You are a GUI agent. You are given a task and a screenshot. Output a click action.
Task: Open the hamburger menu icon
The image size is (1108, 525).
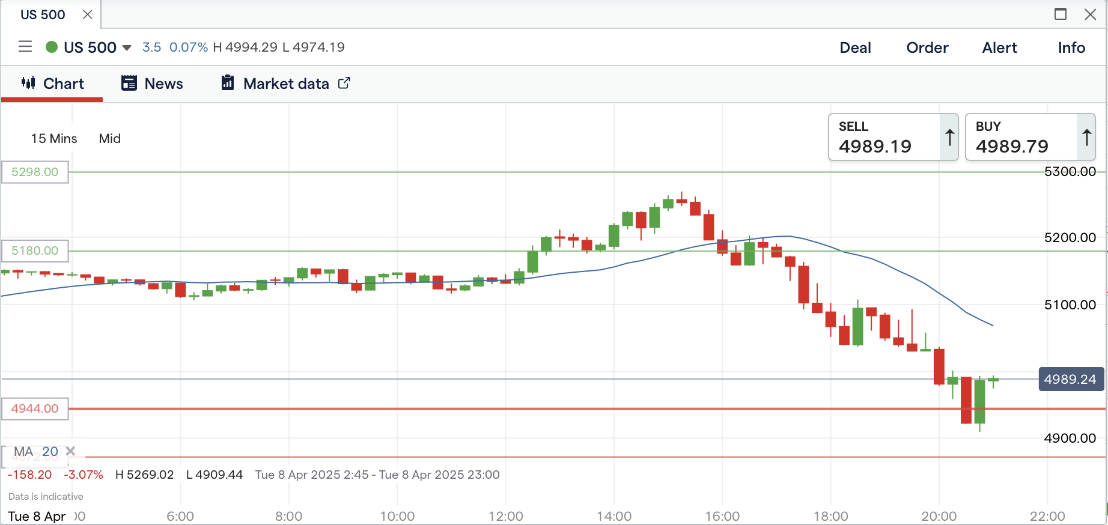point(25,47)
